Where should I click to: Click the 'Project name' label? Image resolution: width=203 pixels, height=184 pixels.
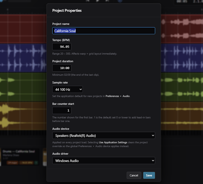(61, 24)
